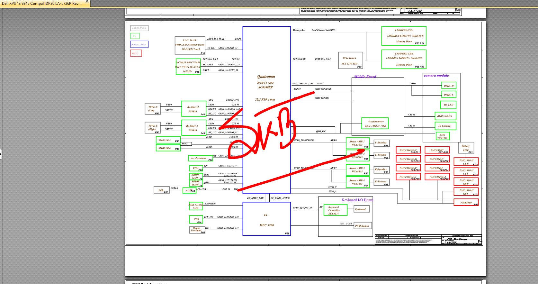
Task: Click the Main Chip legend box
Action: 139,44
